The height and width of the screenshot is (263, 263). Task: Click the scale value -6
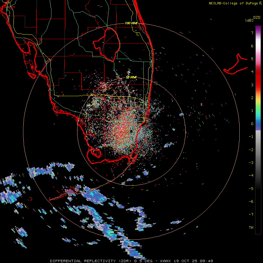click(251, 202)
